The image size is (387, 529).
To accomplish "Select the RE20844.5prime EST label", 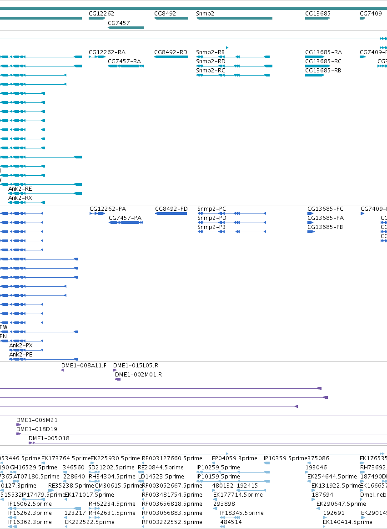I will [161, 468].
